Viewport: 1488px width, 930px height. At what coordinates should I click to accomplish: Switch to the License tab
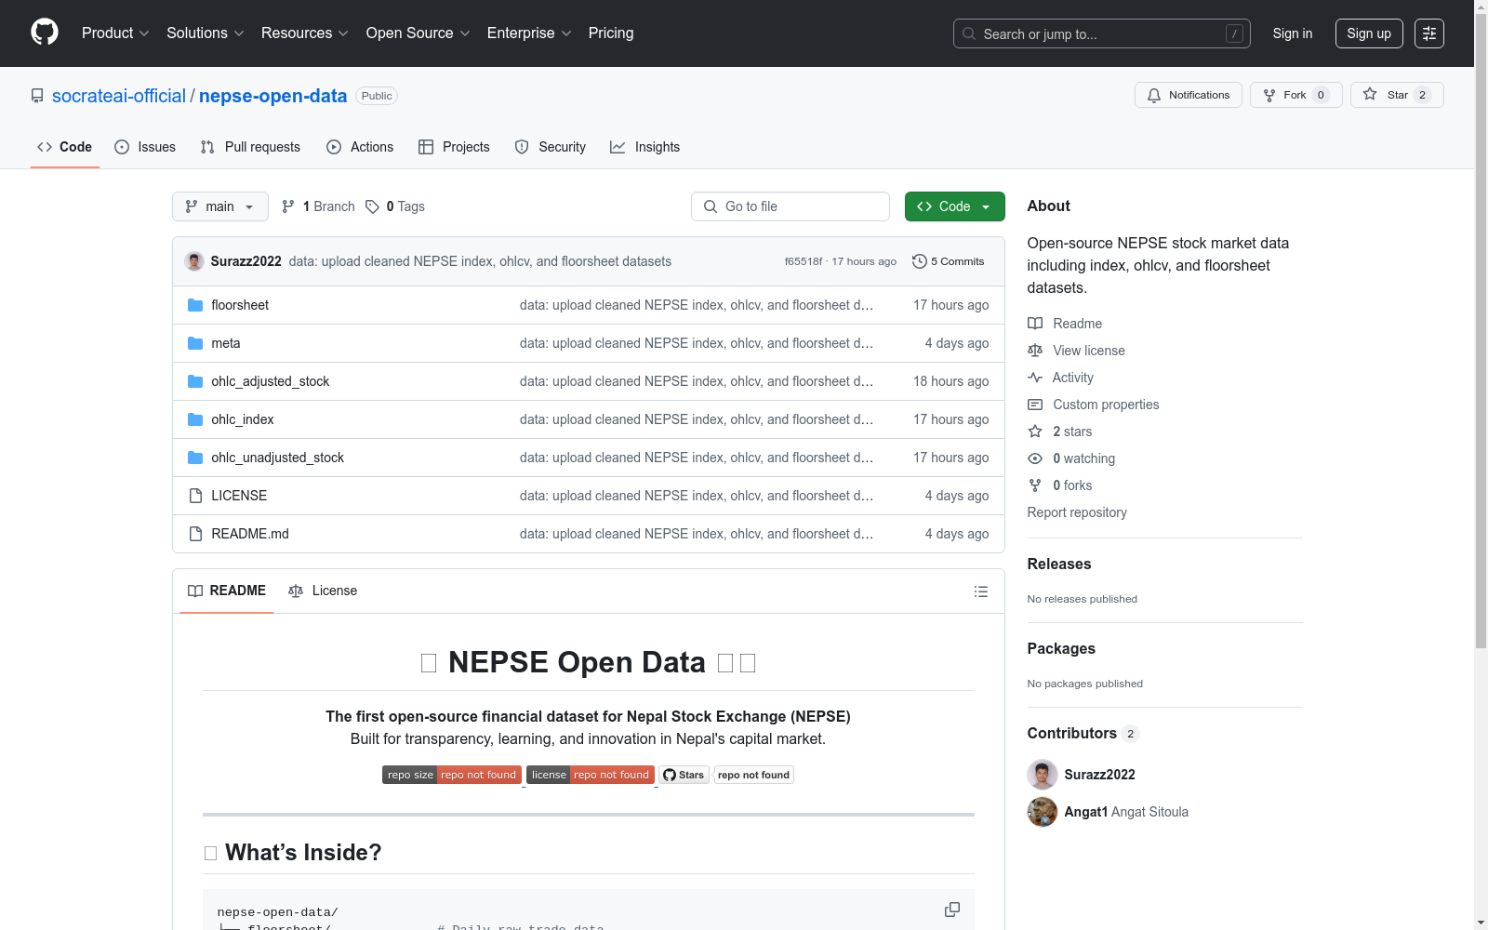point(323,591)
